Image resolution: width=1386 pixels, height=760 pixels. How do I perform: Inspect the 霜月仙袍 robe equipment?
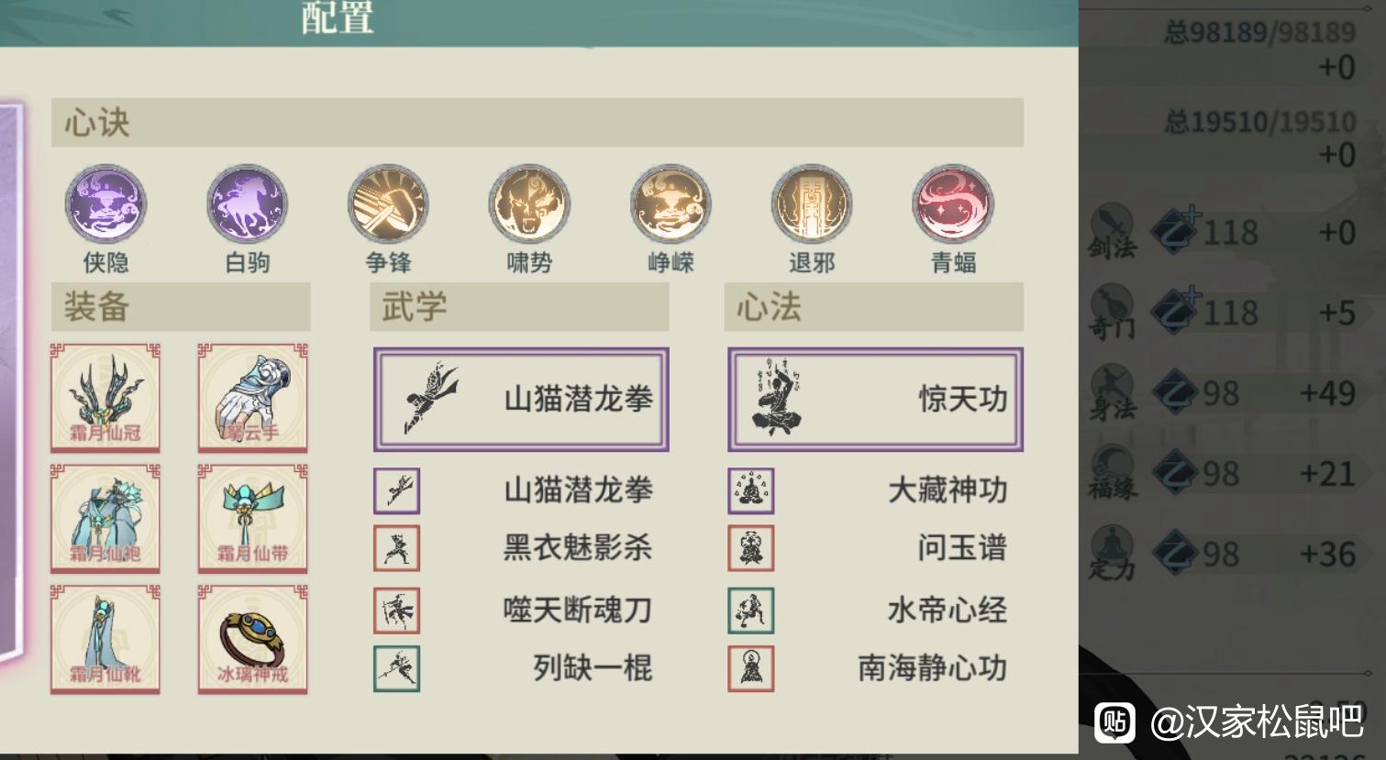[105, 519]
